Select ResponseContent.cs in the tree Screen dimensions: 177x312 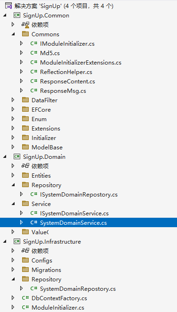[67, 82]
